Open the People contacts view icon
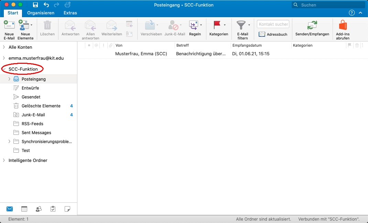 (x=39, y=209)
